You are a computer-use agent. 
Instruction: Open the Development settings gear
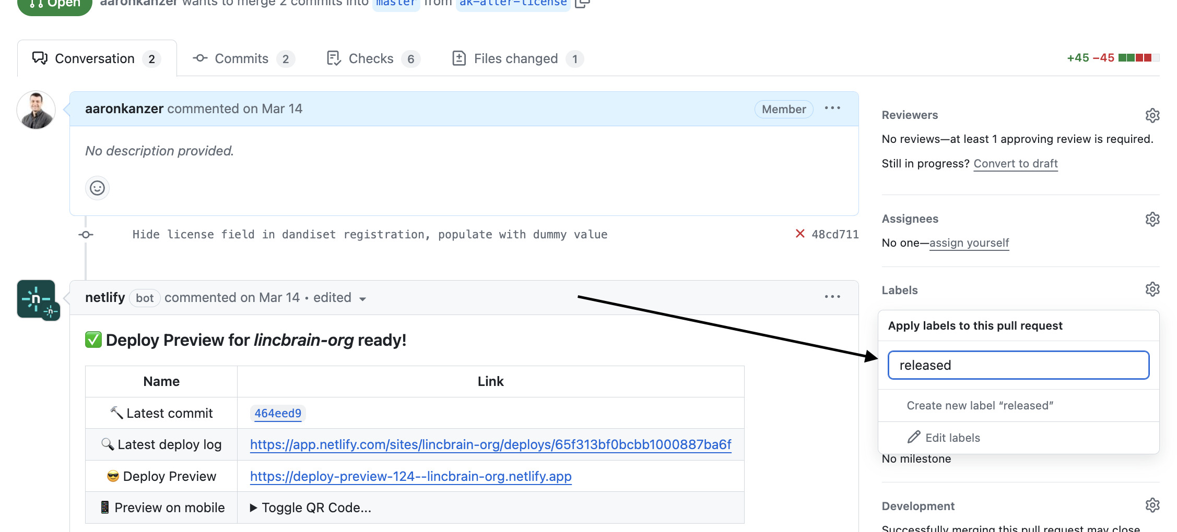click(x=1152, y=505)
